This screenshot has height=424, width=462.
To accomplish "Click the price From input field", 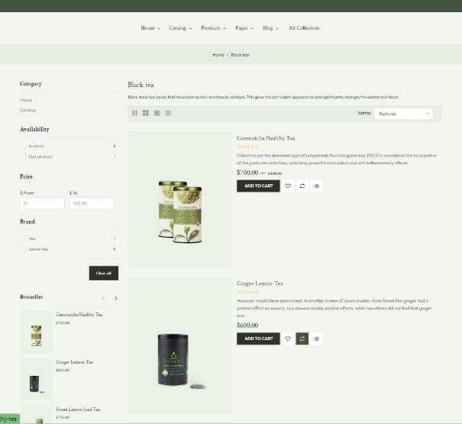I will point(42,204).
